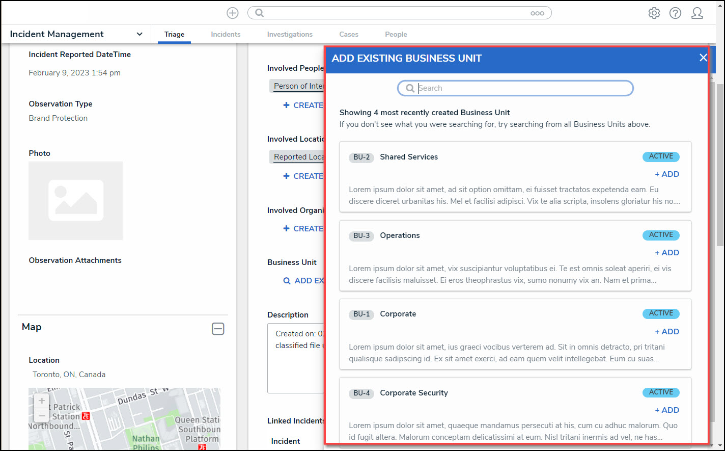Open the Incident Management dropdown
The width and height of the screenshot is (725, 451).
pos(140,34)
